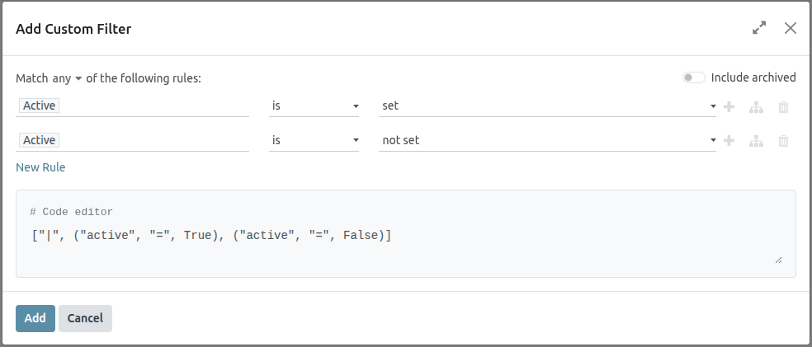812x347 pixels.
Task: Click add branch icon on first rule
Action: [756, 106]
